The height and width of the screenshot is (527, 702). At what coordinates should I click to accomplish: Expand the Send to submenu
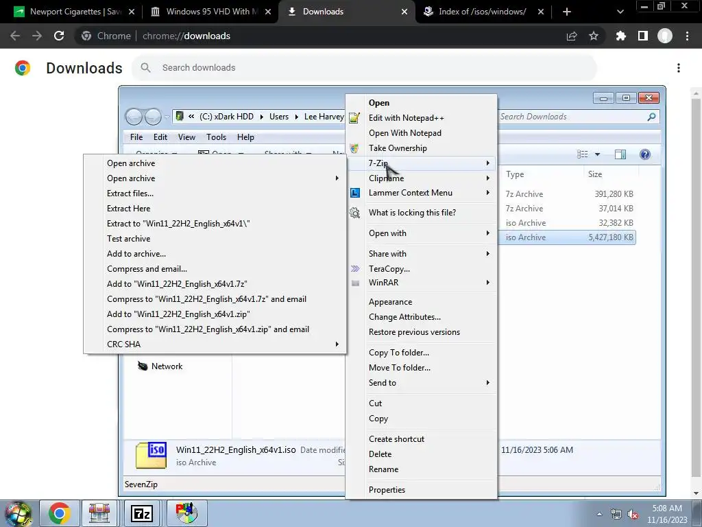pyautogui.click(x=421, y=383)
